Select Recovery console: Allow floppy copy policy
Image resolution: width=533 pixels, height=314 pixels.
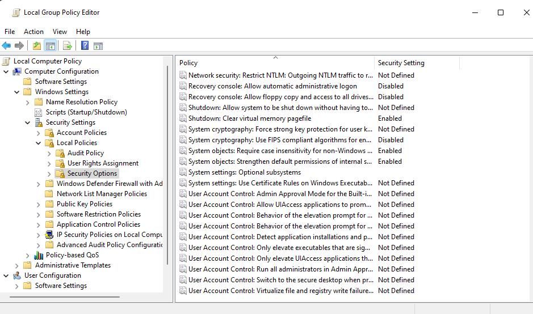point(281,97)
